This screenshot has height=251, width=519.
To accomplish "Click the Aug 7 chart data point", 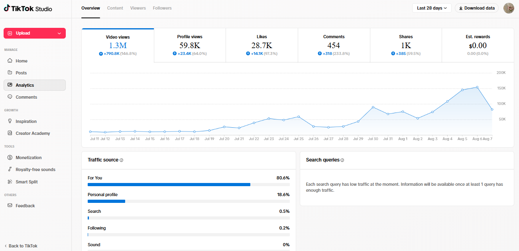I will 492,109.
